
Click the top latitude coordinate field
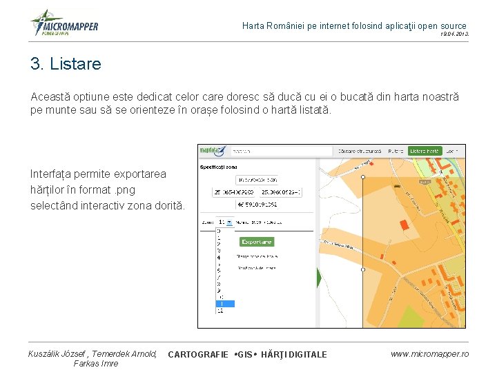257,180
